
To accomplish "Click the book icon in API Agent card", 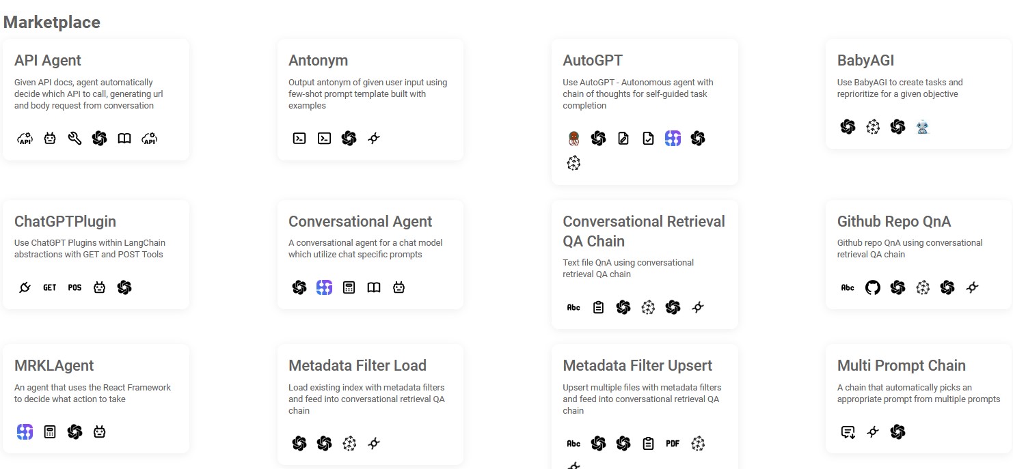I will 124,139.
